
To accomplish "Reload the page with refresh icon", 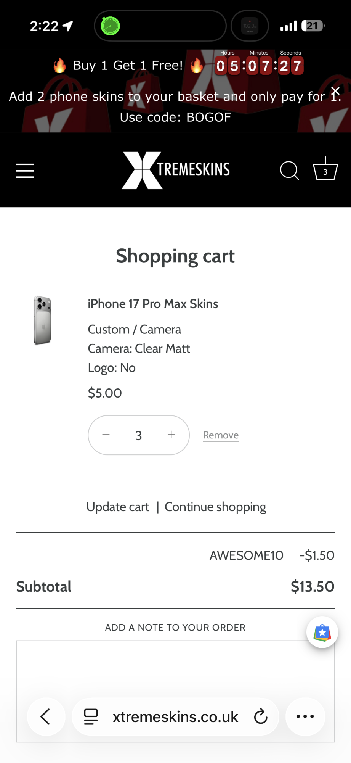I will [261, 716].
